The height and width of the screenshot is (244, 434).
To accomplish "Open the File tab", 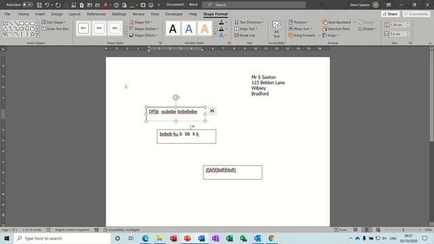I will pyautogui.click(x=7, y=14).
